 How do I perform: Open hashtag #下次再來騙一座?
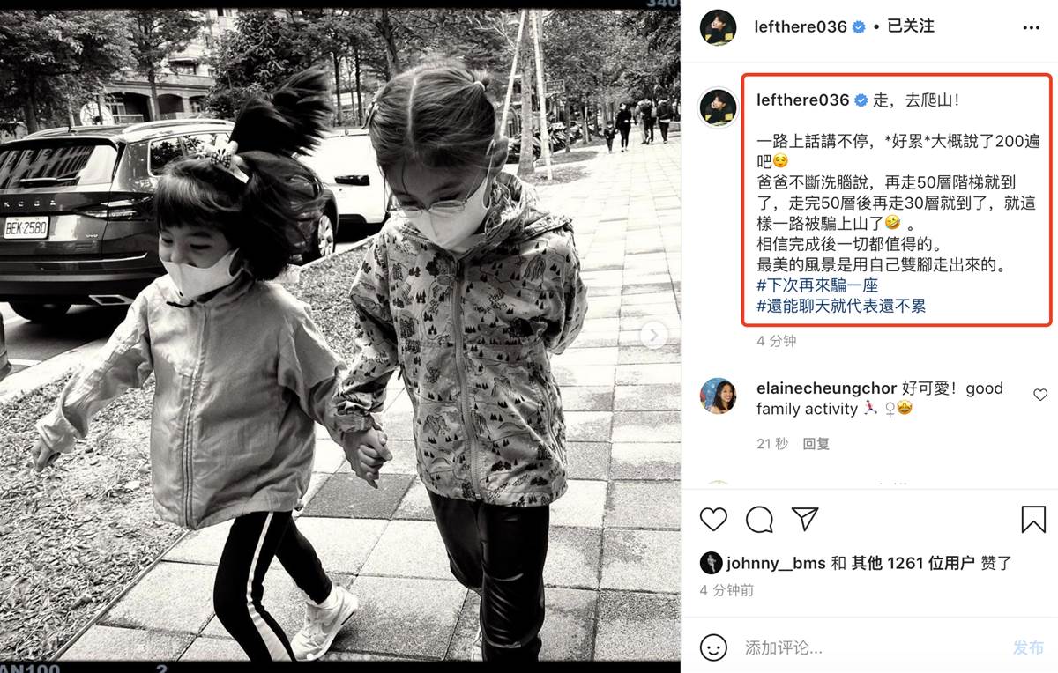[817, 285]
